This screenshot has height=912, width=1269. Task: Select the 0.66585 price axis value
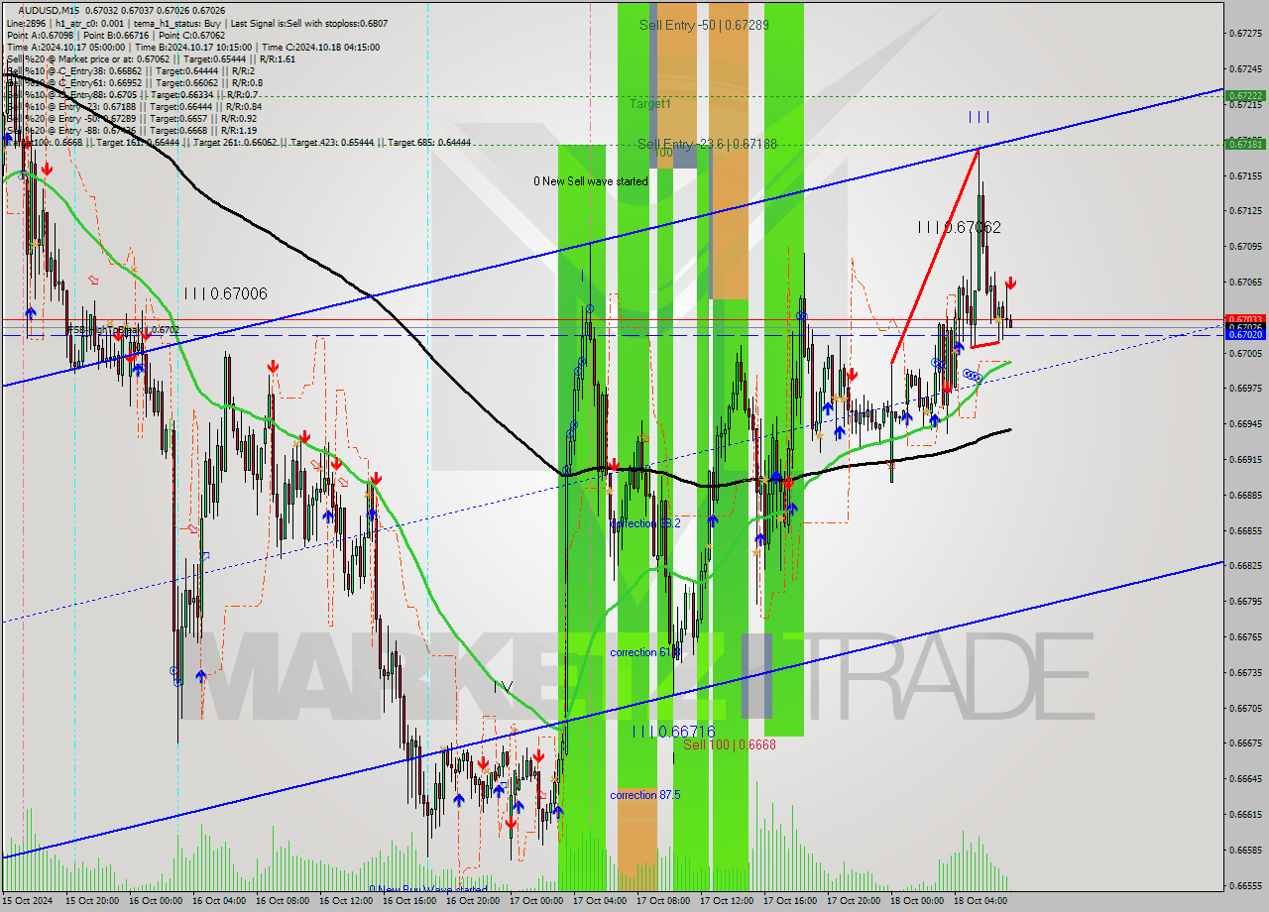pyautogui.click(x=1245, y=850)
